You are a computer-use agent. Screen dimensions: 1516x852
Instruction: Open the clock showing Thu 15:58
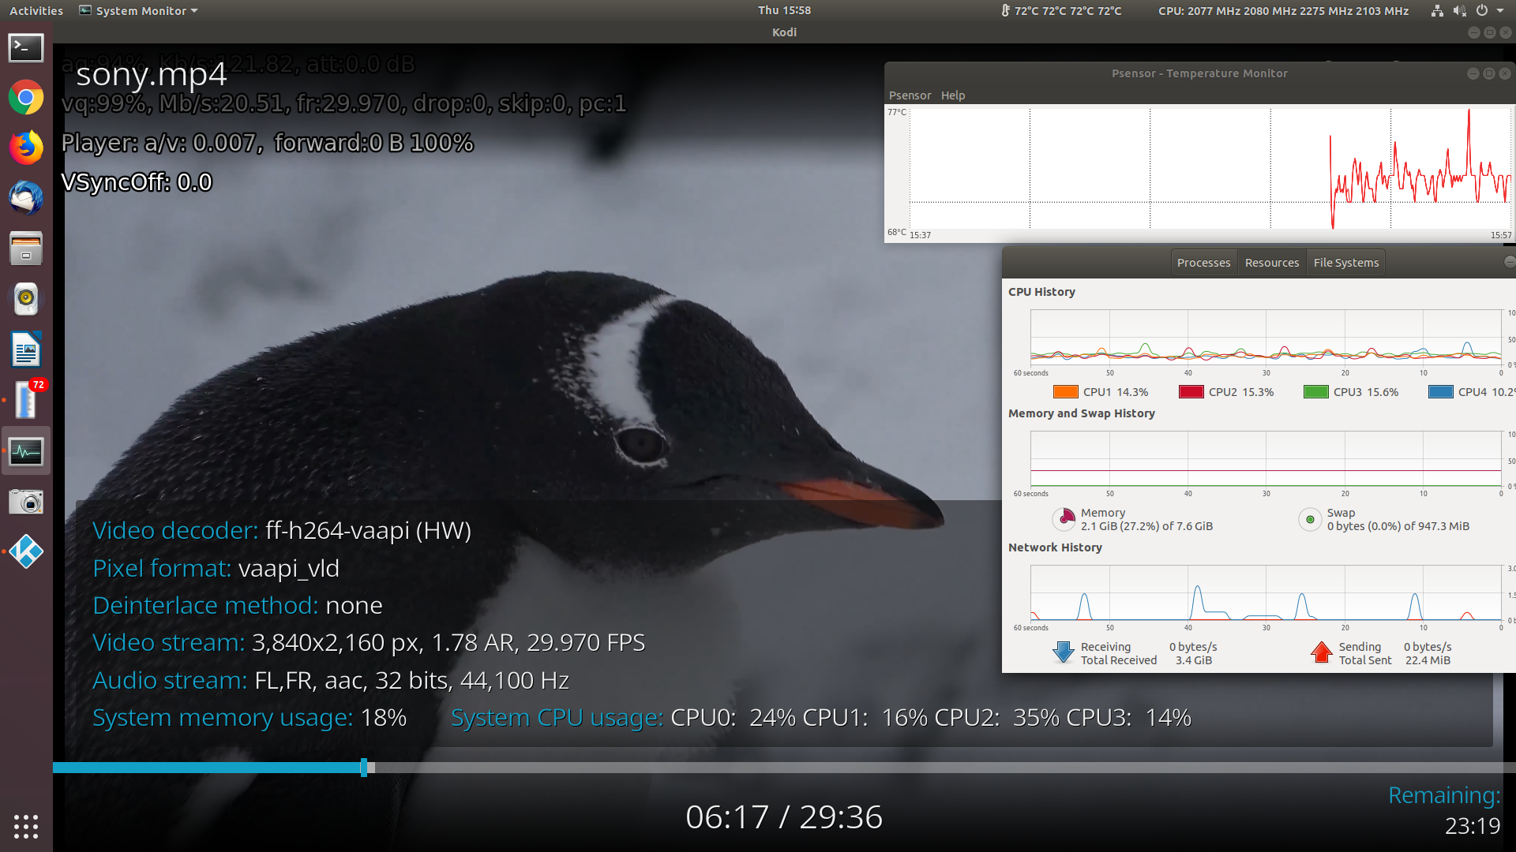pyautogui.click(x=784, y=10)
